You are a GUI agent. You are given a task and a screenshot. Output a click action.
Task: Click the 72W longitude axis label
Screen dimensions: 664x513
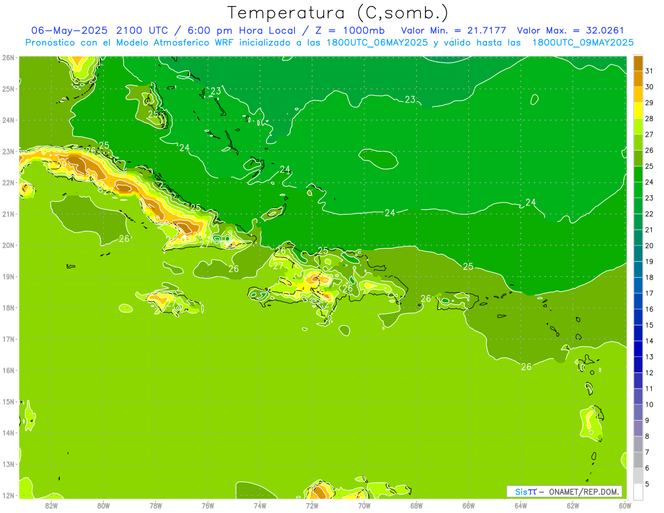click(x=312, y=505)
